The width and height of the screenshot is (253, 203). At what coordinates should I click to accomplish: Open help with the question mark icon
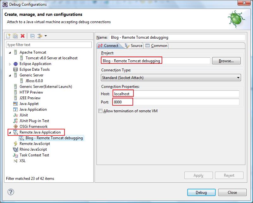coord(11,192)
